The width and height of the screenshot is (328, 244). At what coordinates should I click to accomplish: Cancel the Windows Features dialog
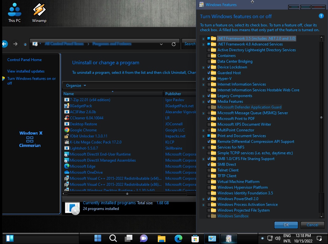pos(312,225)
